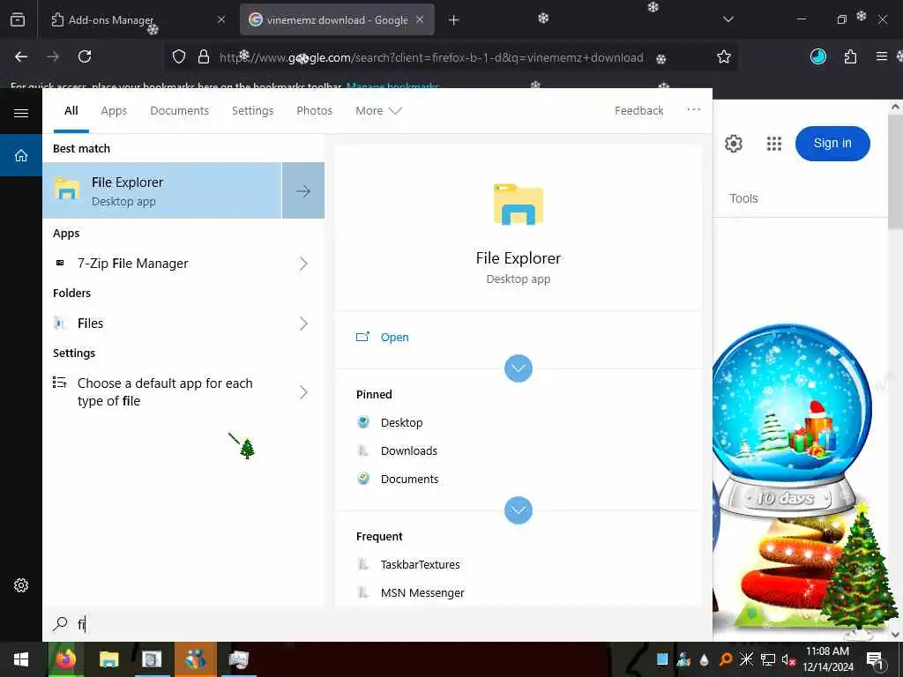Expand the default app setting chevron

[303, 392]
